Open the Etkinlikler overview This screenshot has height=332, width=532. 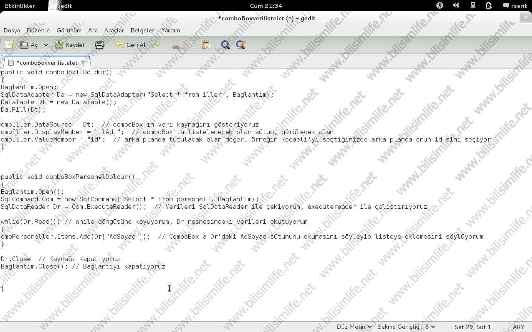(20, 5)
